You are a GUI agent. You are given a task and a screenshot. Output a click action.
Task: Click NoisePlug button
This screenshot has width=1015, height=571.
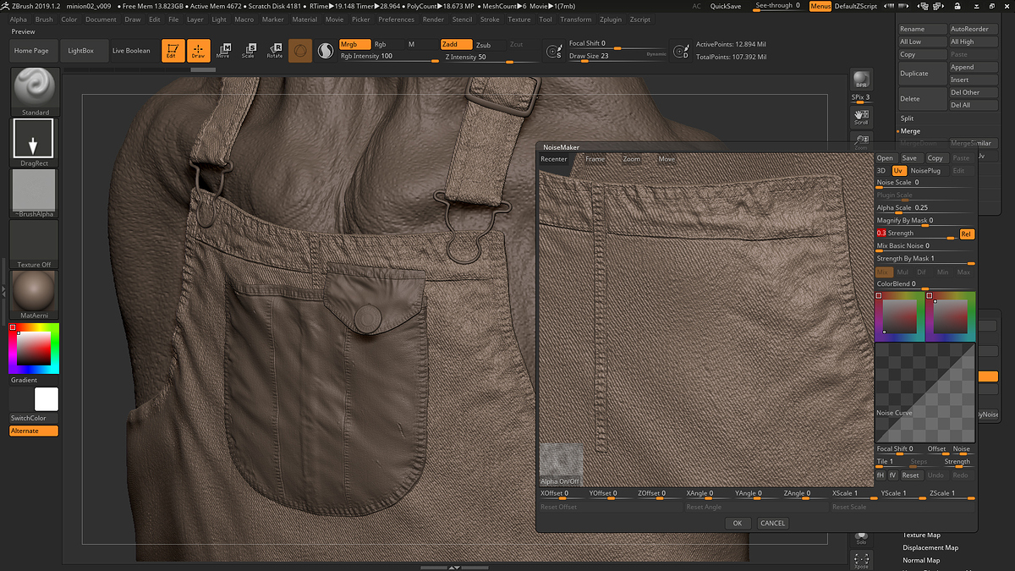pyautogui.click(x=925, y=171)
